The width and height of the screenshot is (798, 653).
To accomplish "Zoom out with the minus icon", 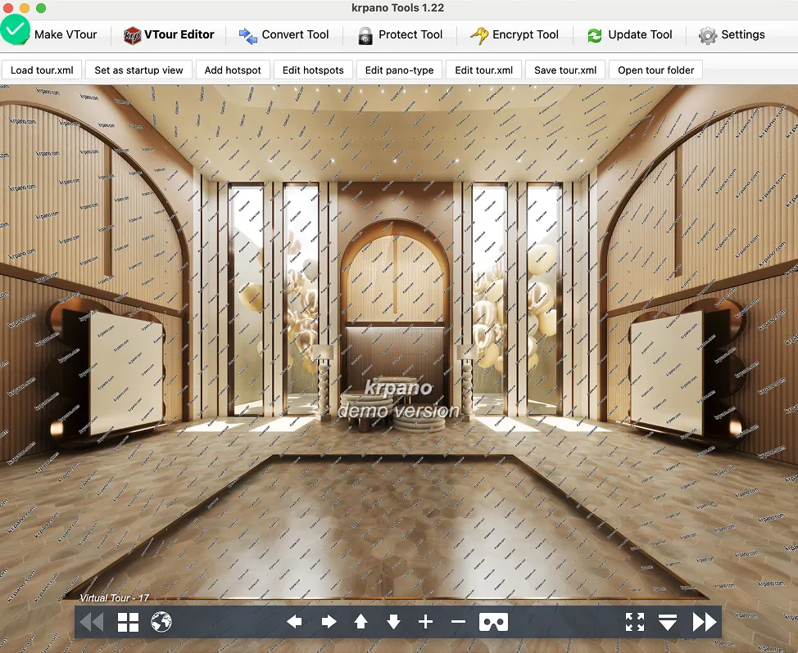I will tap(458, 621).
